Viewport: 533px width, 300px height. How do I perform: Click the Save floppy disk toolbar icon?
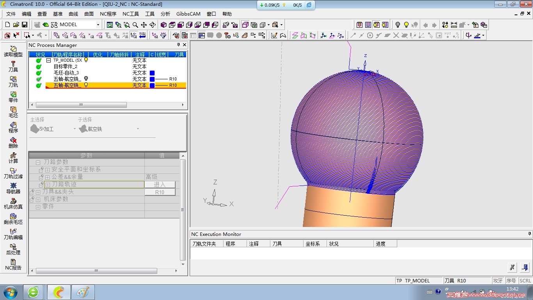pyautogui.click(x=25, y=25)
